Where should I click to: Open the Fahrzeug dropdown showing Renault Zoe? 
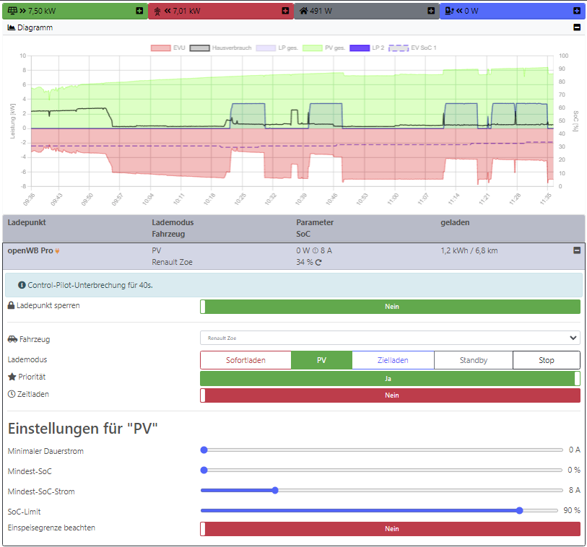pyautogui.click(x=390, y=338)
